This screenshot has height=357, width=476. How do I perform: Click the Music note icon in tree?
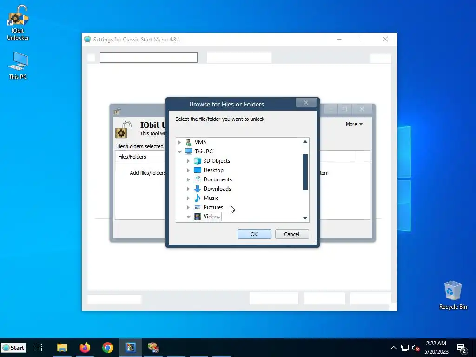(x=197, y=198)
